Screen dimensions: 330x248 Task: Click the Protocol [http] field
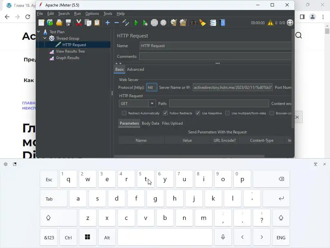151,87
